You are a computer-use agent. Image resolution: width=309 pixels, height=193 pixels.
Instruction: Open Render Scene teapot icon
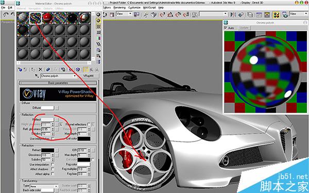[x=285, y=14]
